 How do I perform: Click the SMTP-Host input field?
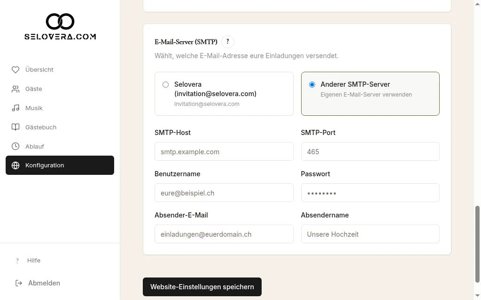(x=224, y=151)
